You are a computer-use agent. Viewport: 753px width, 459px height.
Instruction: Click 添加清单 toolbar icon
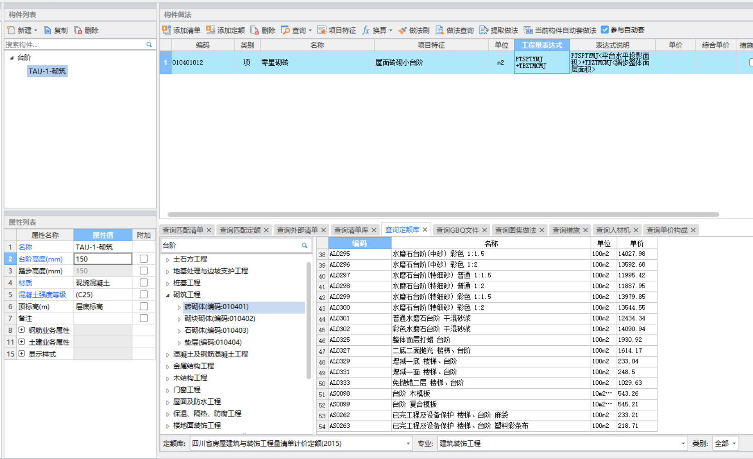click(166, 30)
